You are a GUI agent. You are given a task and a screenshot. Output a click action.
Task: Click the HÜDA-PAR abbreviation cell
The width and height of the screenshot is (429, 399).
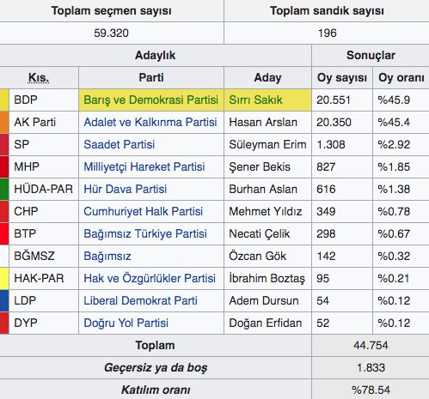point(44,189)
